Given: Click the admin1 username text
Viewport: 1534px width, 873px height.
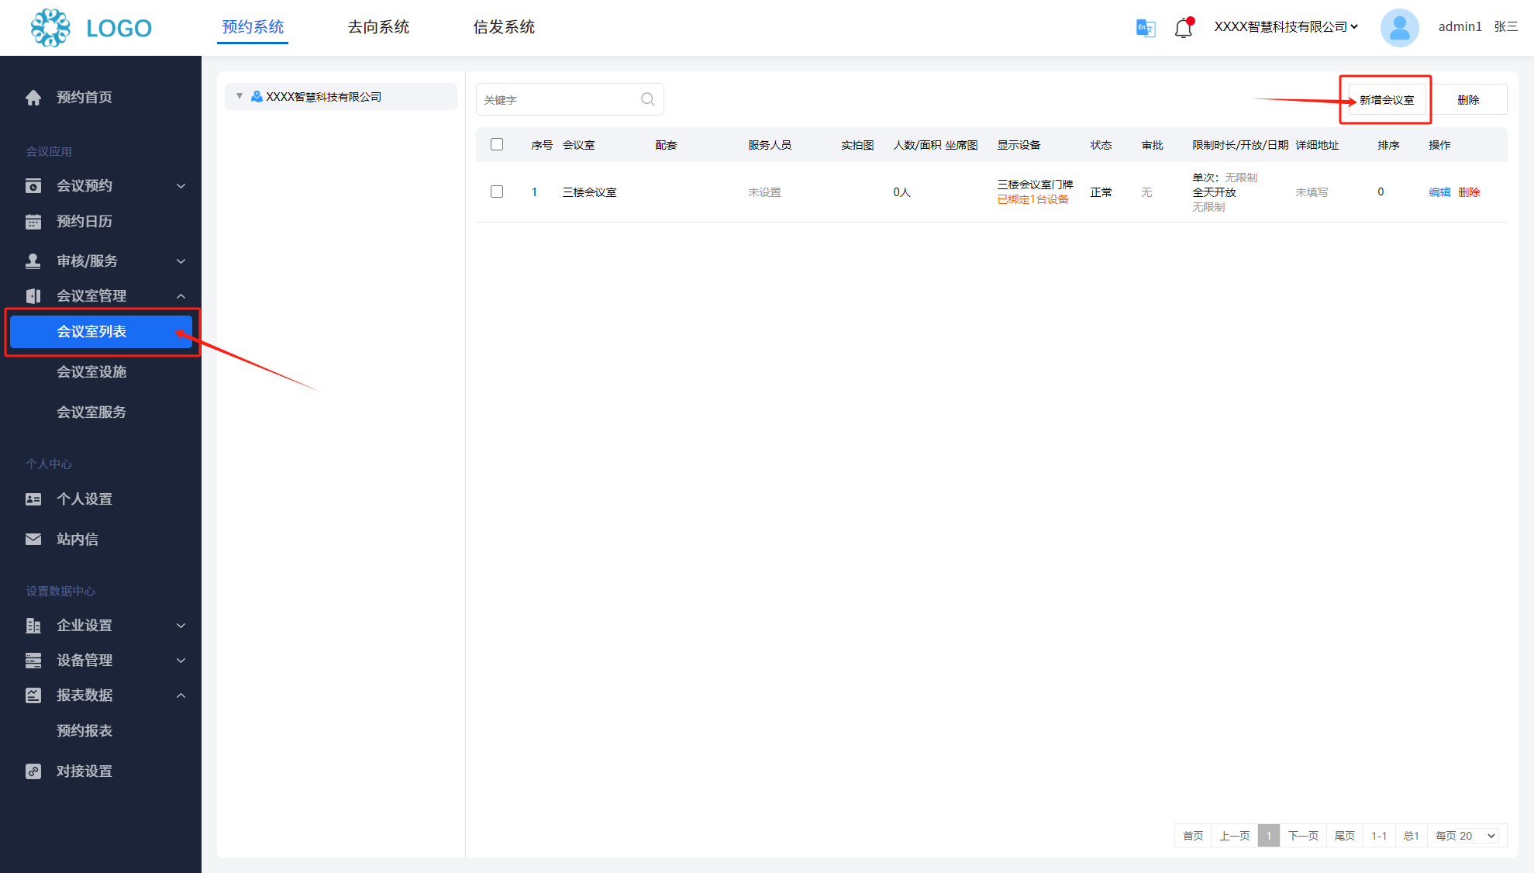Looking at the screenshot, I should [1460, 27].
